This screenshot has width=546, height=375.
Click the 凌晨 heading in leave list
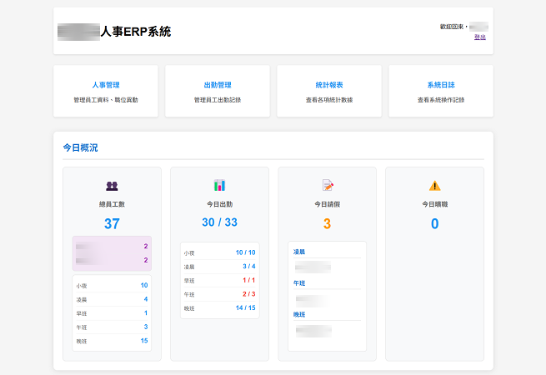[299, 252]
